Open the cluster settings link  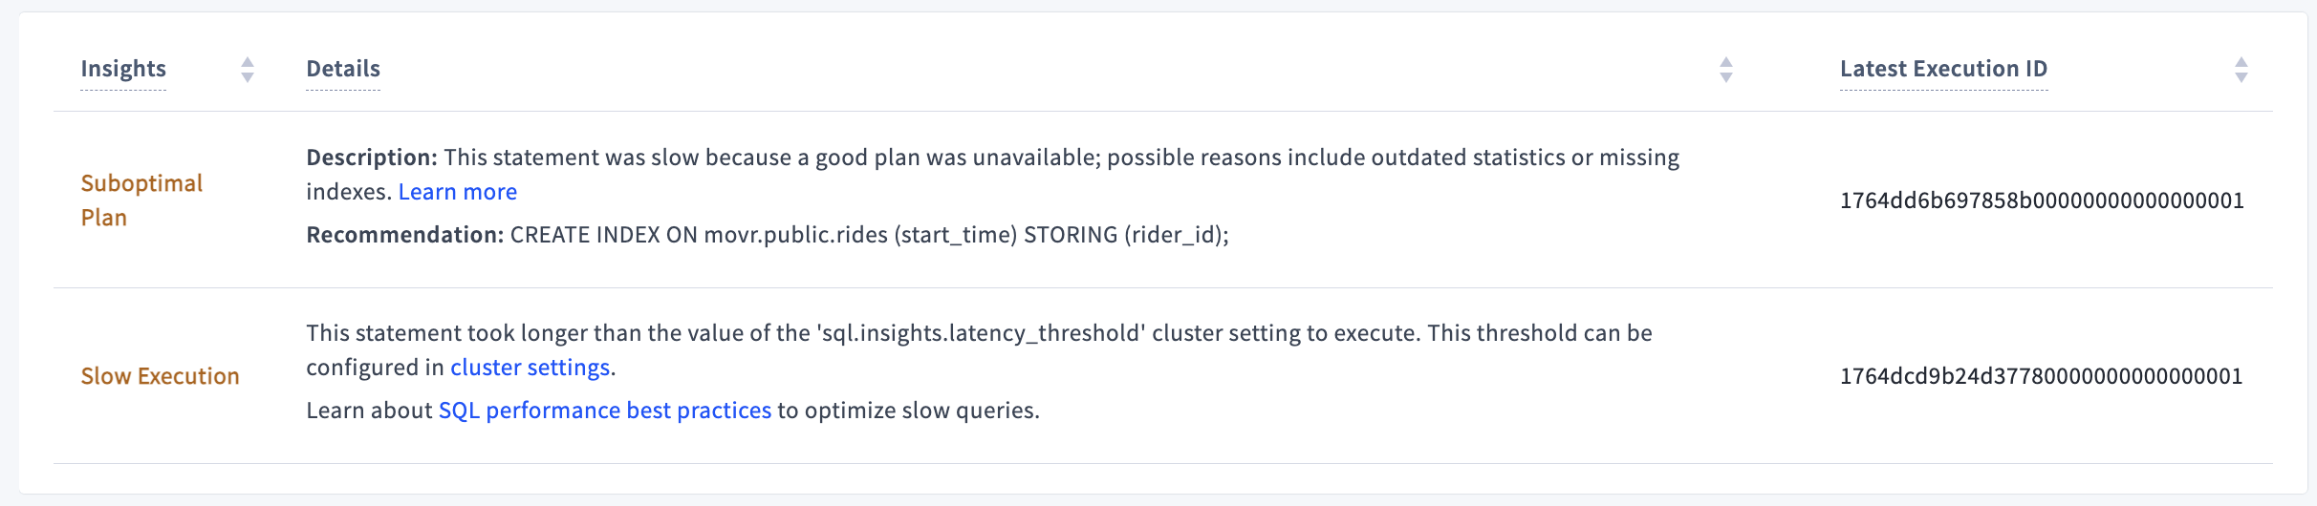(x=530, y=368)
